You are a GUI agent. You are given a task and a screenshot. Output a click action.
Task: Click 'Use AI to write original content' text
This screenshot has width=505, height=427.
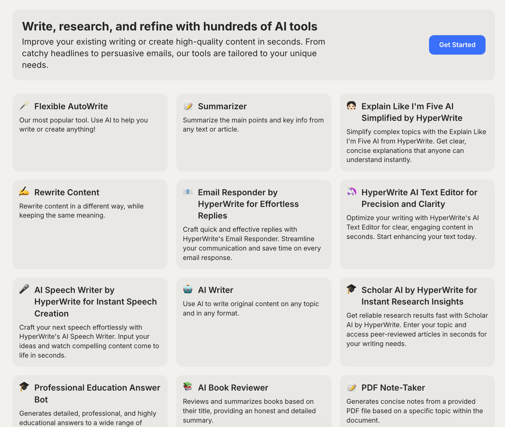[251, 308]
